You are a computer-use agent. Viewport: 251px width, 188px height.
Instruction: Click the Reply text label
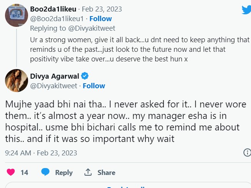click(64, 173)
